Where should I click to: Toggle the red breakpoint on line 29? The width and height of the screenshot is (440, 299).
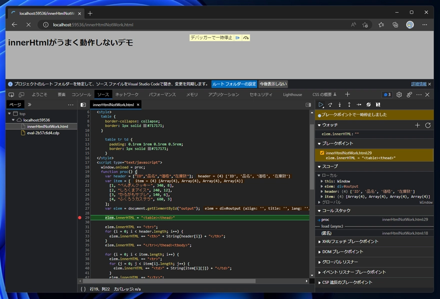pos(79,217)
